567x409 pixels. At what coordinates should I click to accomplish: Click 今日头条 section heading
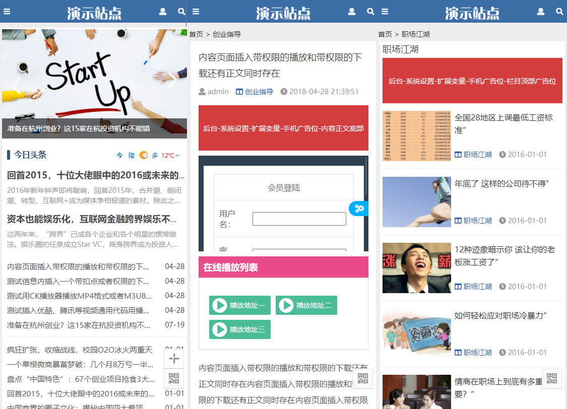pyautogui.click(x=30, y=155)
